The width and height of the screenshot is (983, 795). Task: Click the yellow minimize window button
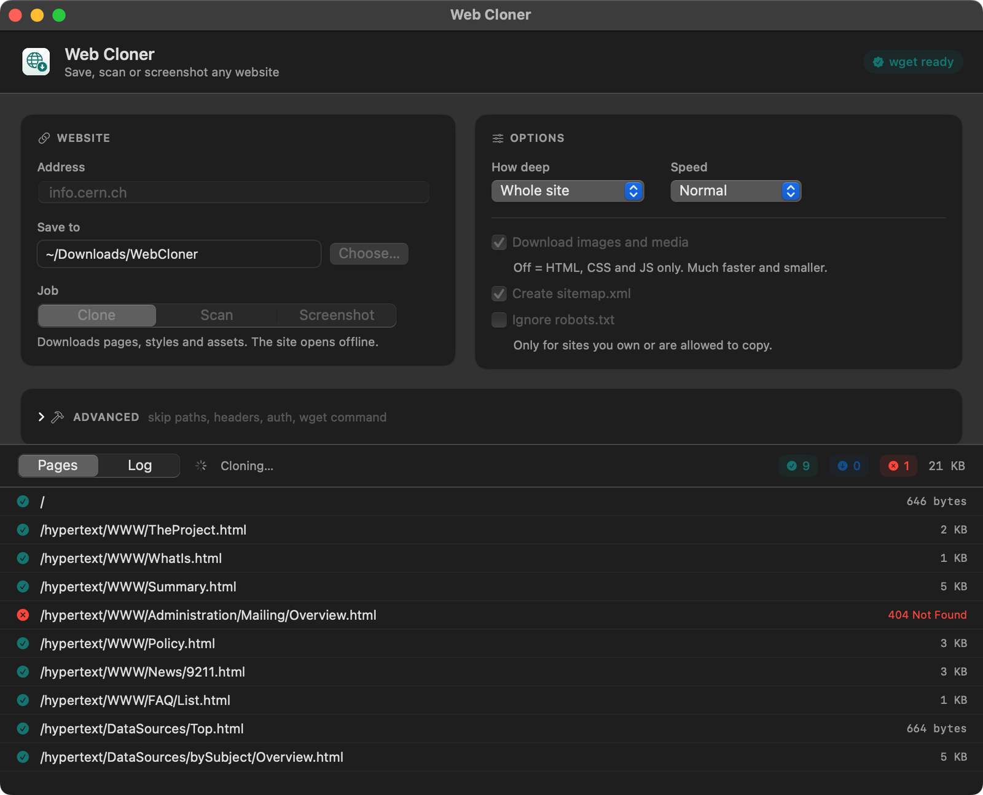37,15
